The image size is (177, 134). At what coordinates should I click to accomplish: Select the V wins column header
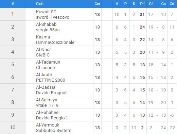(117, 4)
